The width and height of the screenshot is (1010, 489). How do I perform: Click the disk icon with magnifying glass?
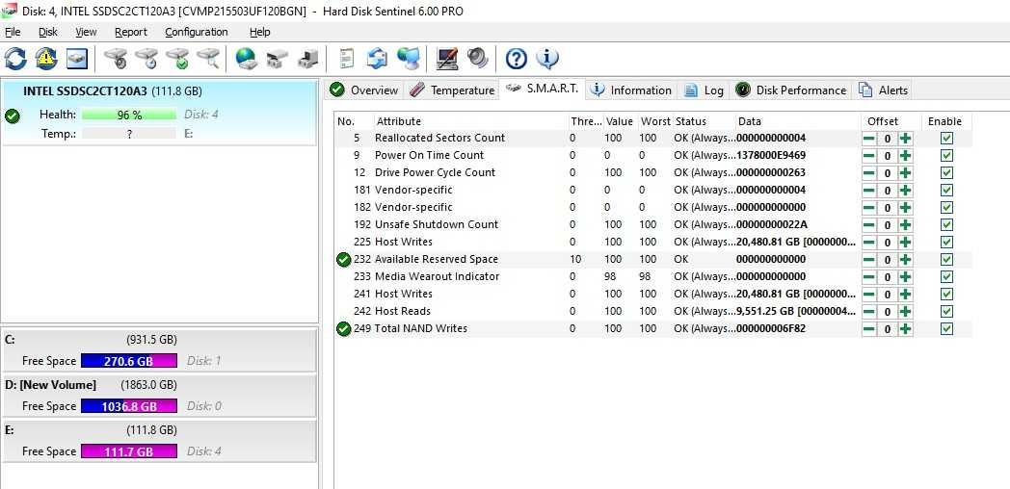pyautogui.click(x=209, y=59)
